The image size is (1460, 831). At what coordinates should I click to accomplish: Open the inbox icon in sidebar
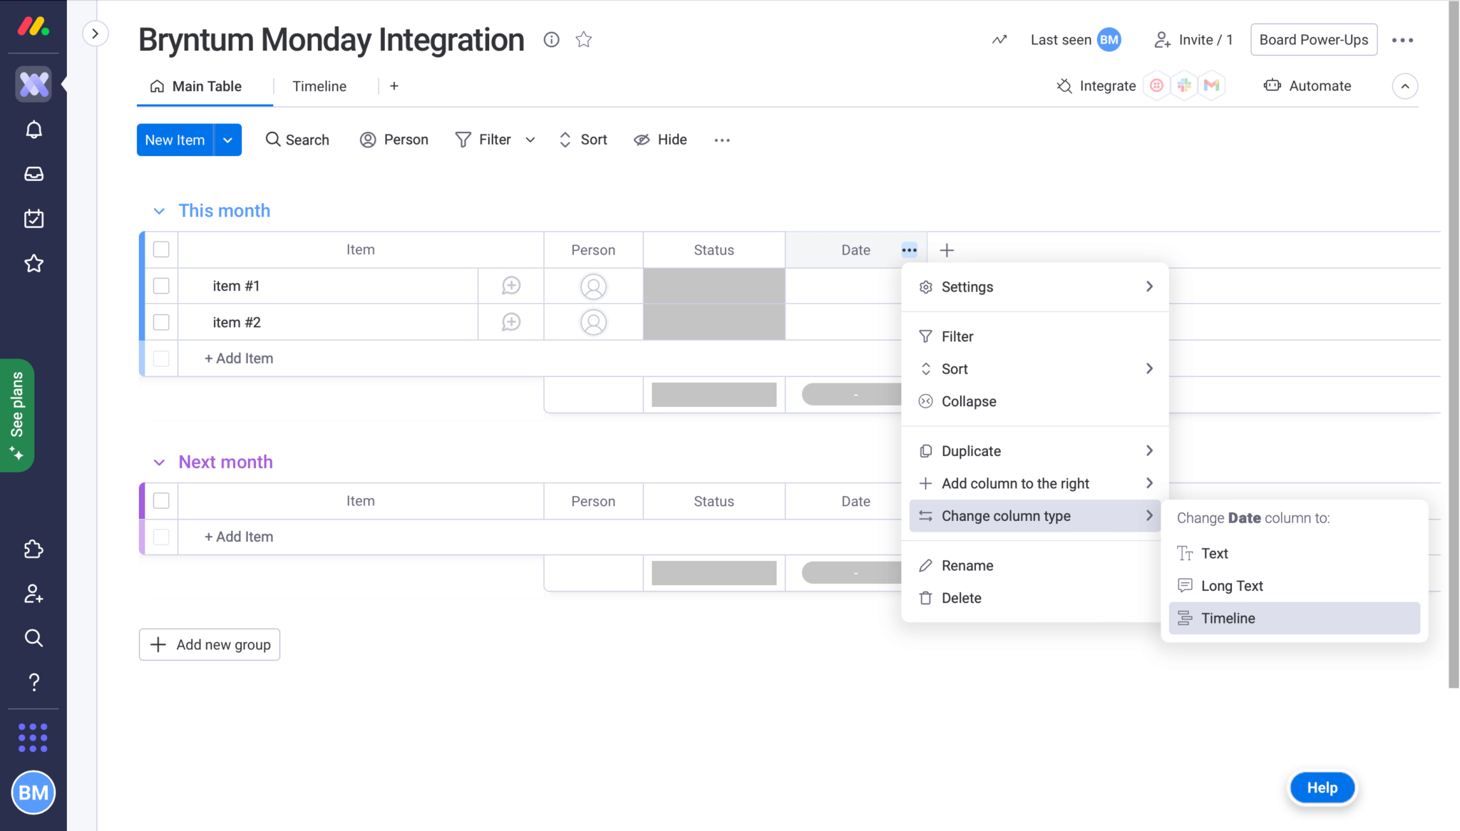pyautogui.click(x=34, y=174)
